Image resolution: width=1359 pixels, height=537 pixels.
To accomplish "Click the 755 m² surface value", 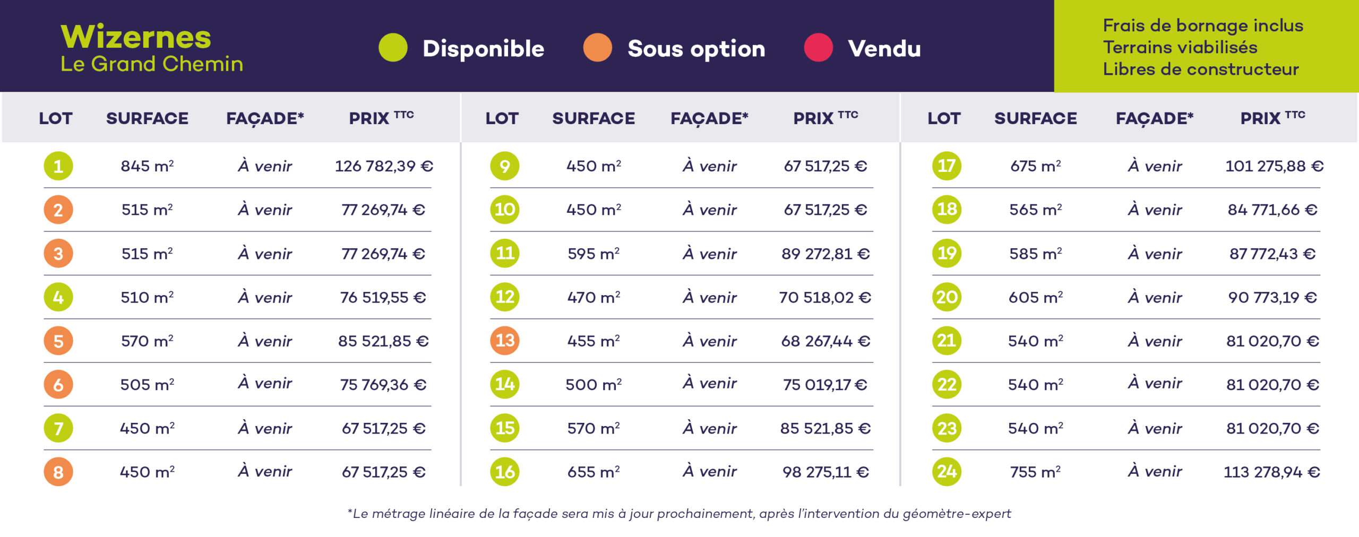I will (1035, 472).
